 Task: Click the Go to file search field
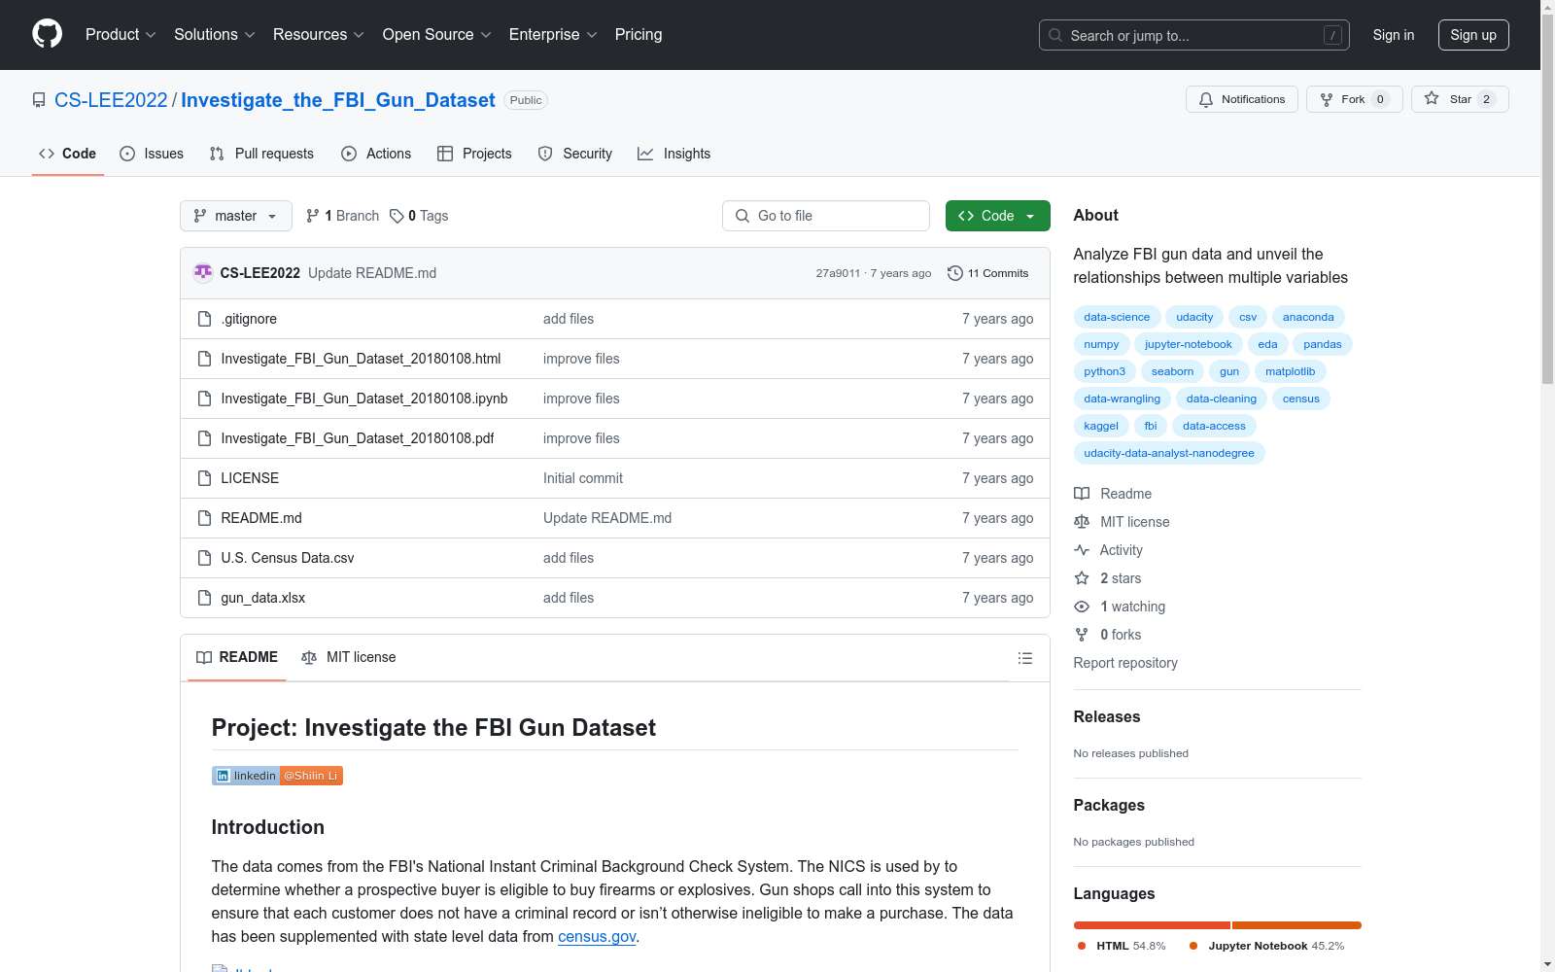pyautogui.click(x=826, y=216)
